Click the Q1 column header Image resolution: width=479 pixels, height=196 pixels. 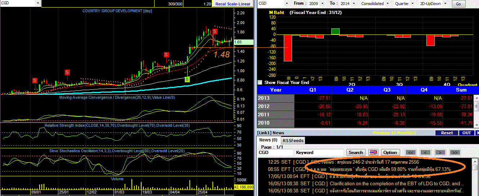(x=312, y=90)
